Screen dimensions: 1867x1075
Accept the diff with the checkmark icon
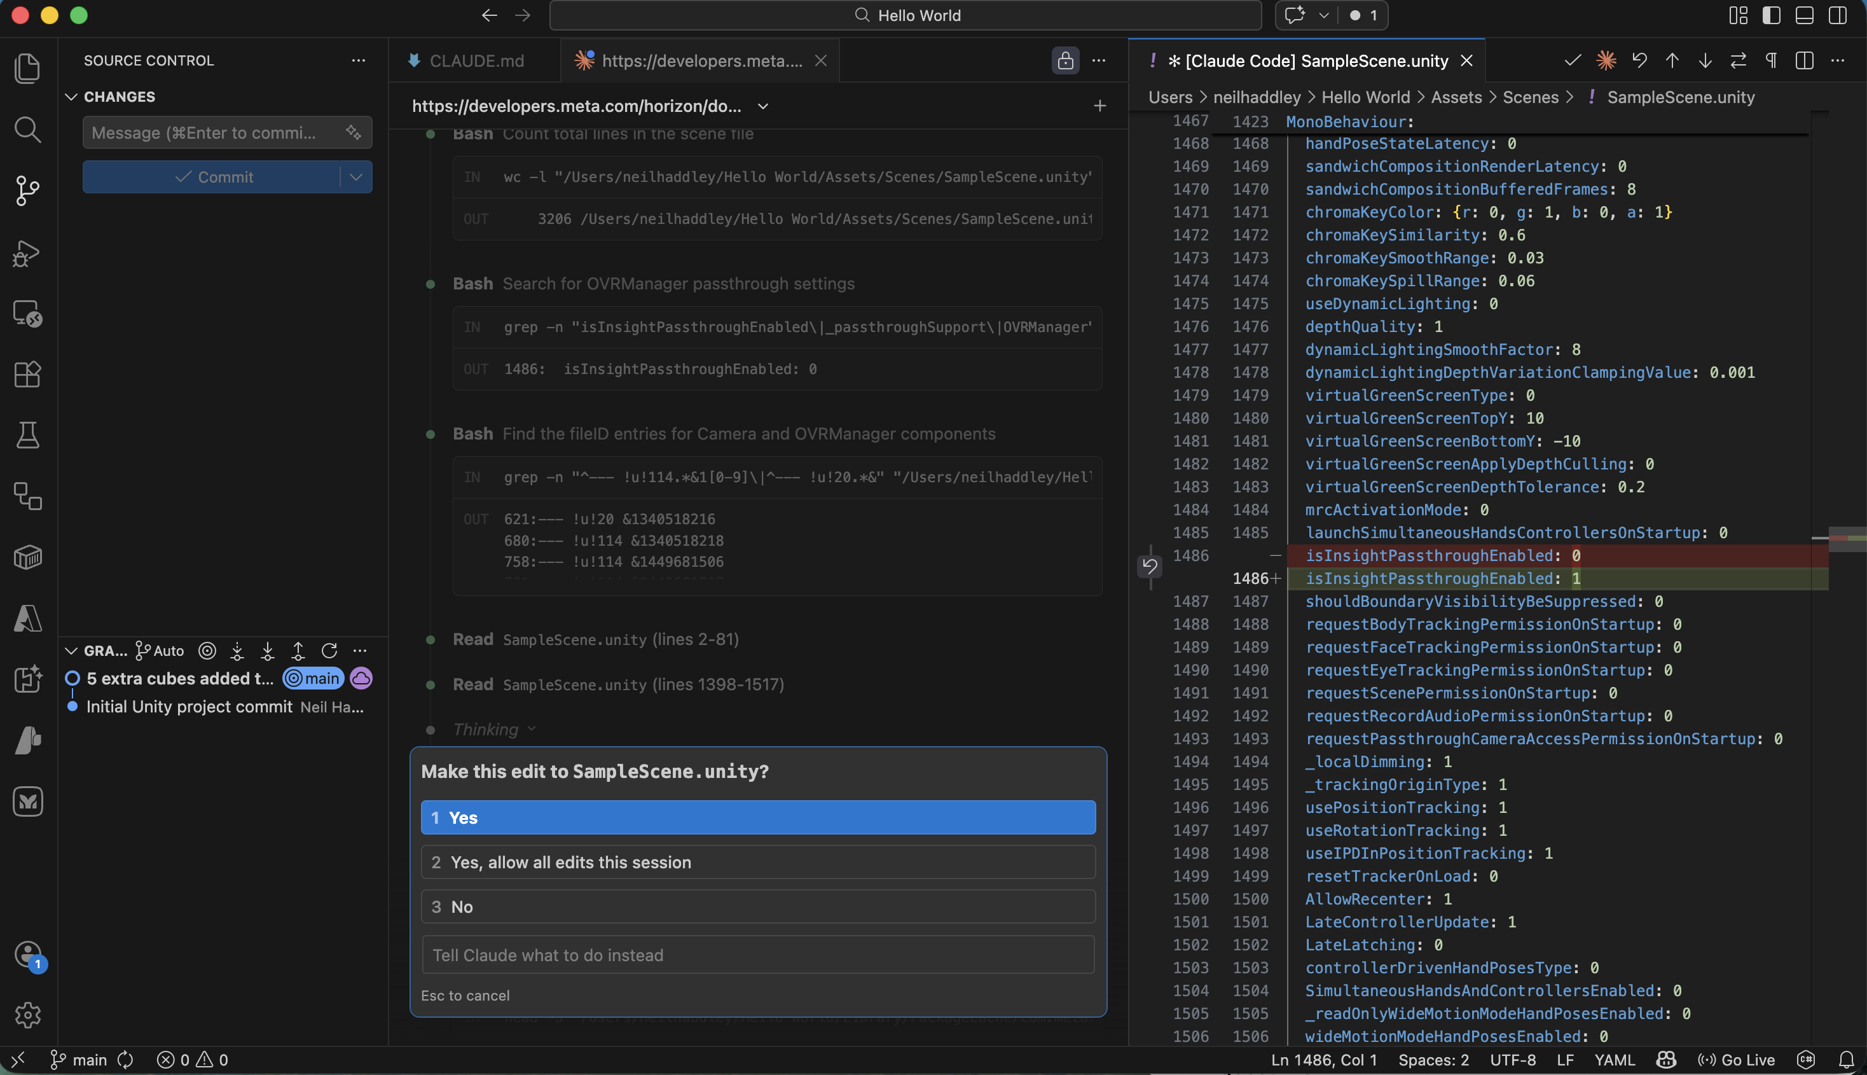tap(1572, 60)
